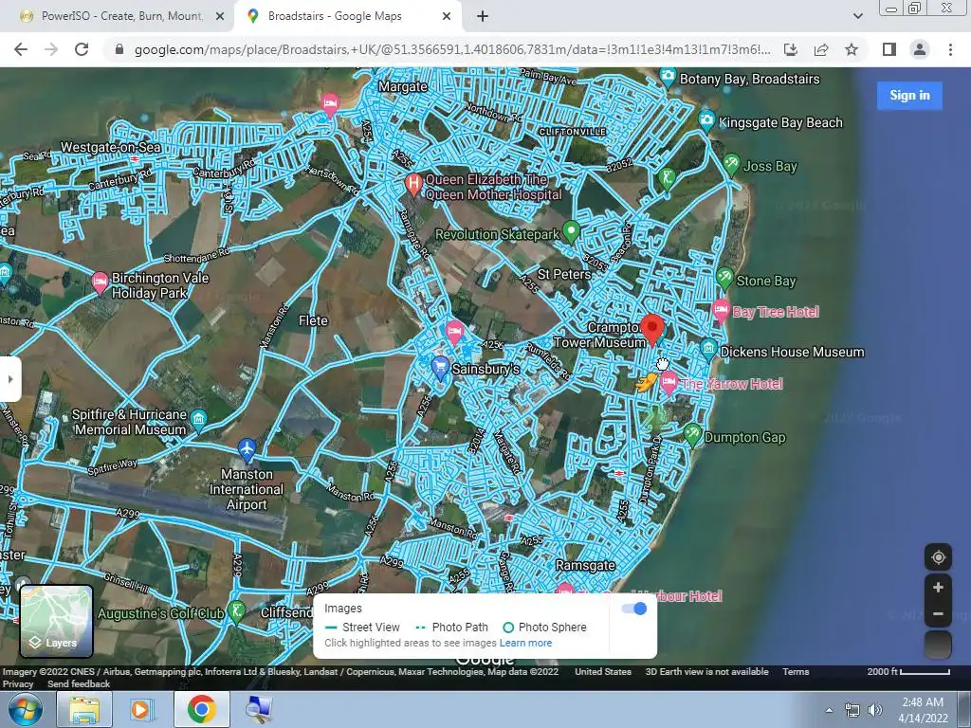Open the Layers map type thumbnail
This screenshot has height=728, width=971.
[56, 621]
